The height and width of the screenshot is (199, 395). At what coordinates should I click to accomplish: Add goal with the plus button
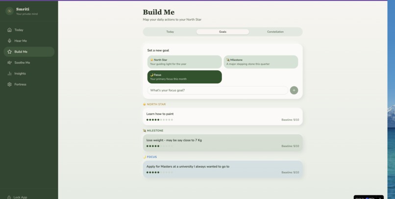[294, 90]
